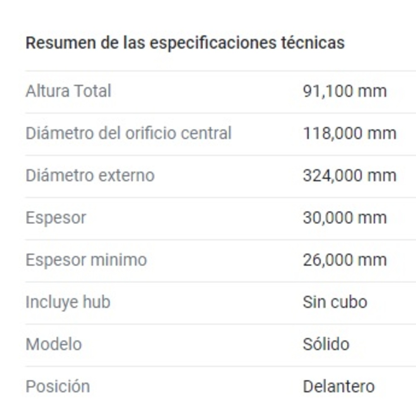
Task: Click the 'Posición' label
Action: coord(57,386)
